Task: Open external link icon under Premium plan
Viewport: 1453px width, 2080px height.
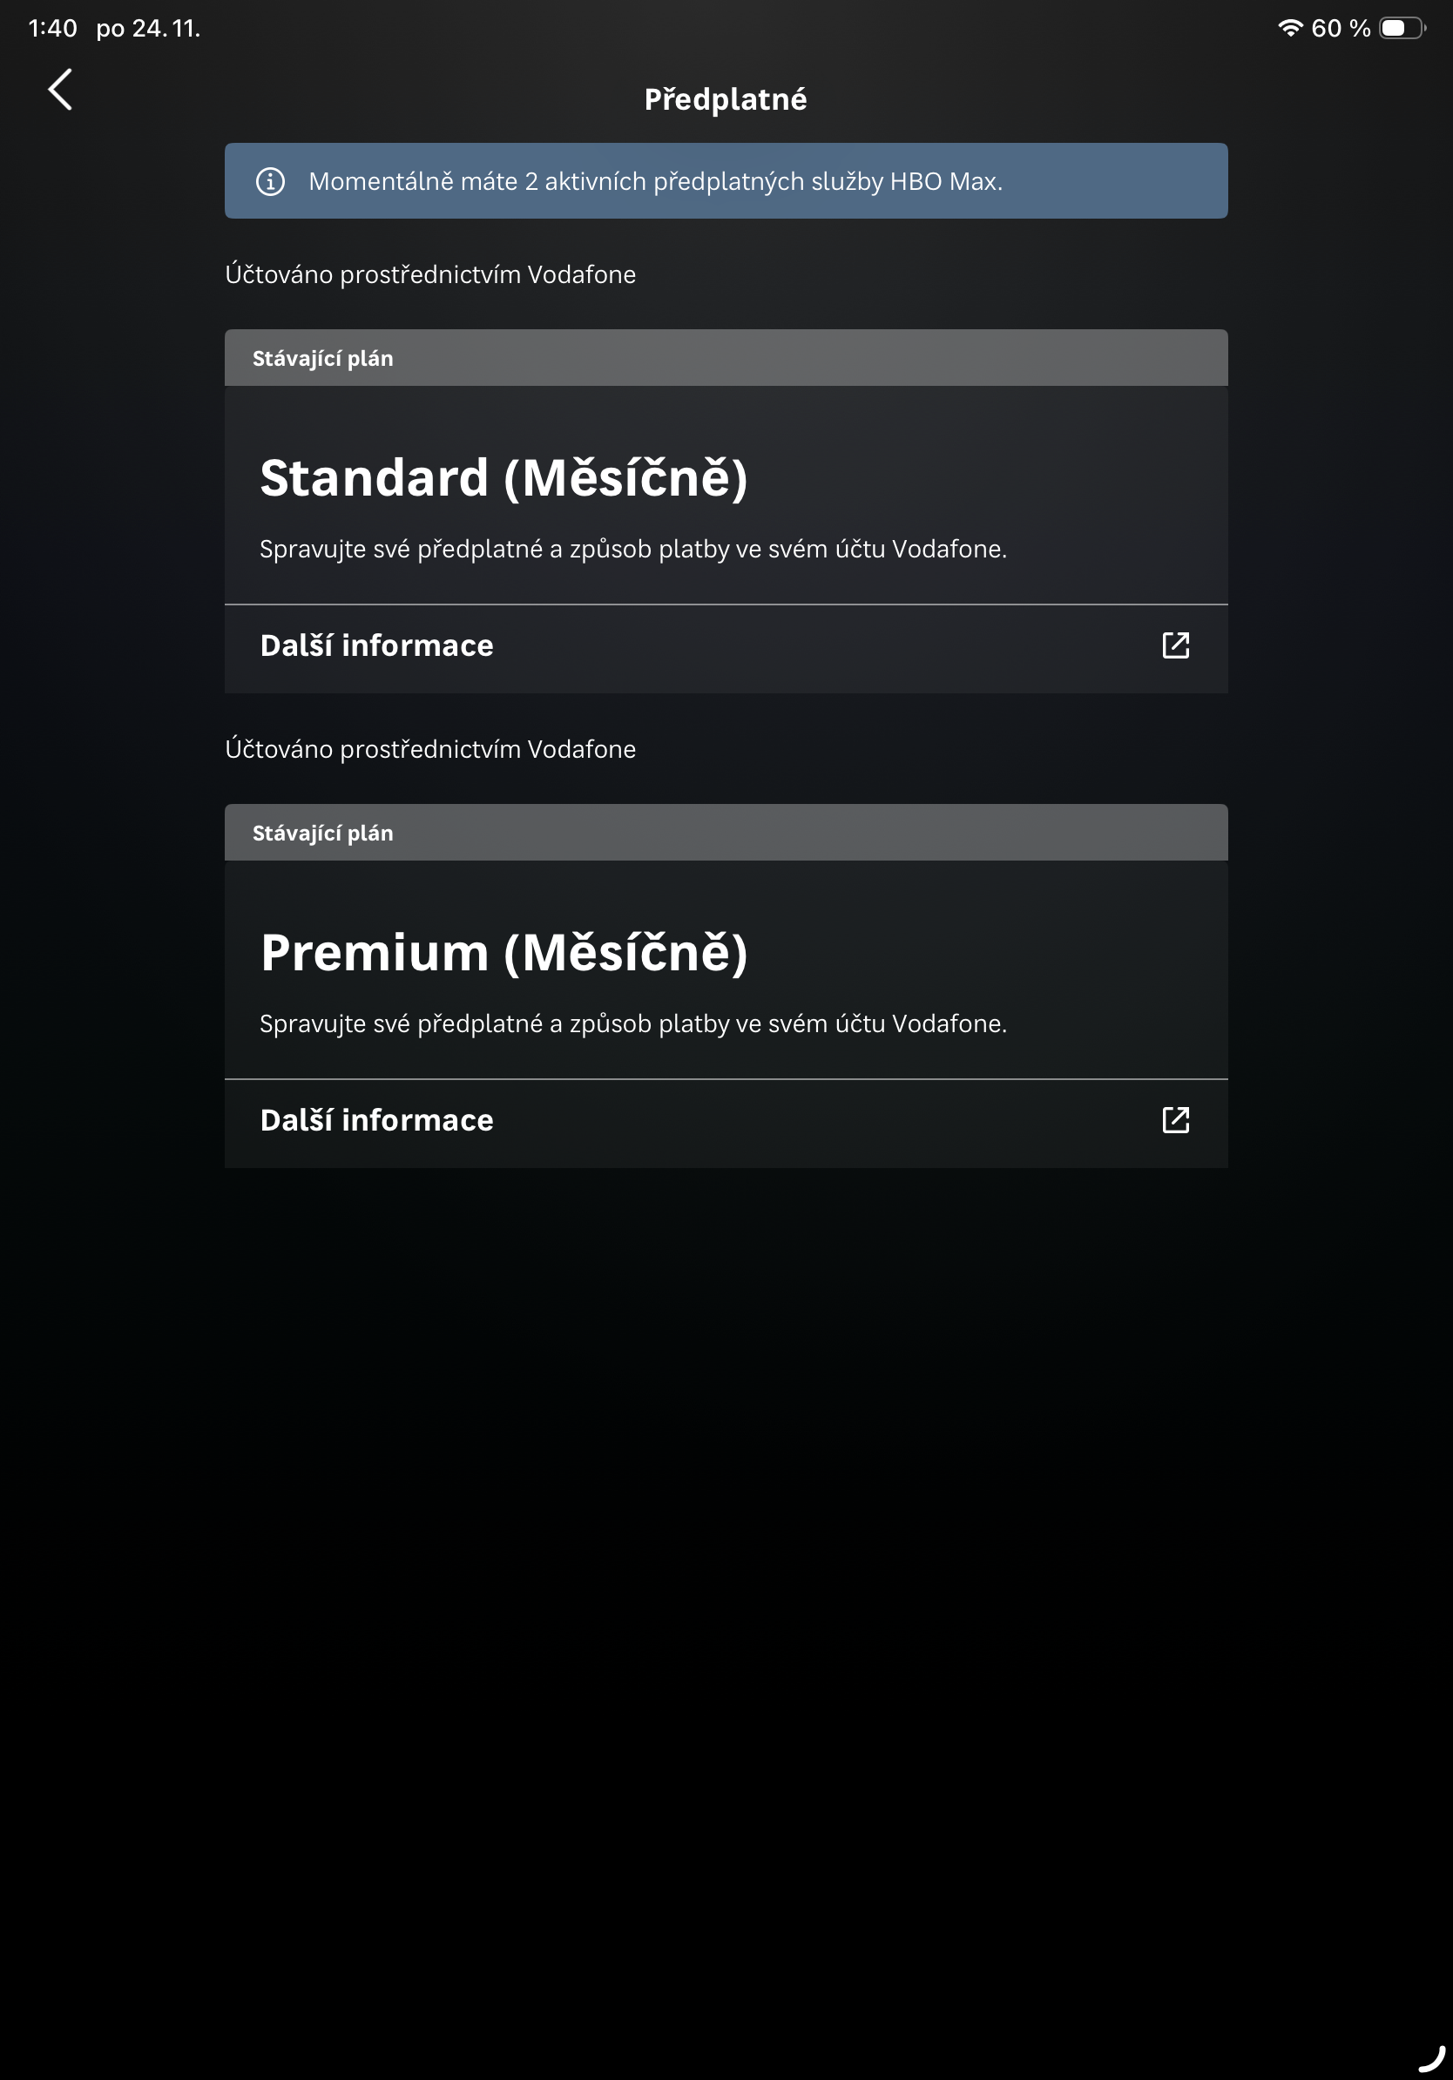Action: click(x=1175, y=1120)
